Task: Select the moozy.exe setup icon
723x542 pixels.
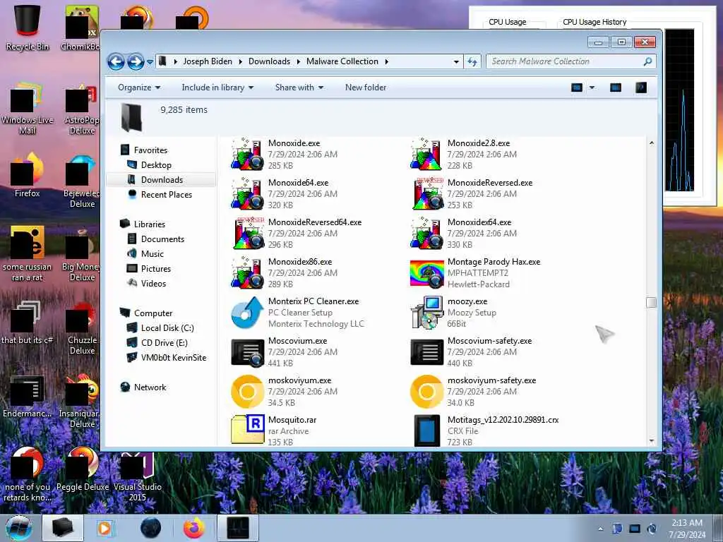Action: [426, 313]
